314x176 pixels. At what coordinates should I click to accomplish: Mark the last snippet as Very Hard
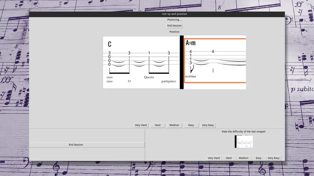(x=214, y=158)
